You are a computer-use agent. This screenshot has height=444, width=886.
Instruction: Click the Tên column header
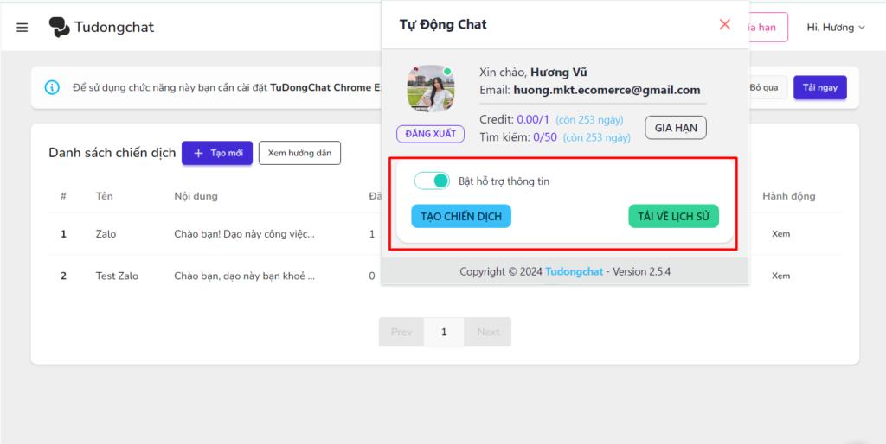[x=104, y=196]
